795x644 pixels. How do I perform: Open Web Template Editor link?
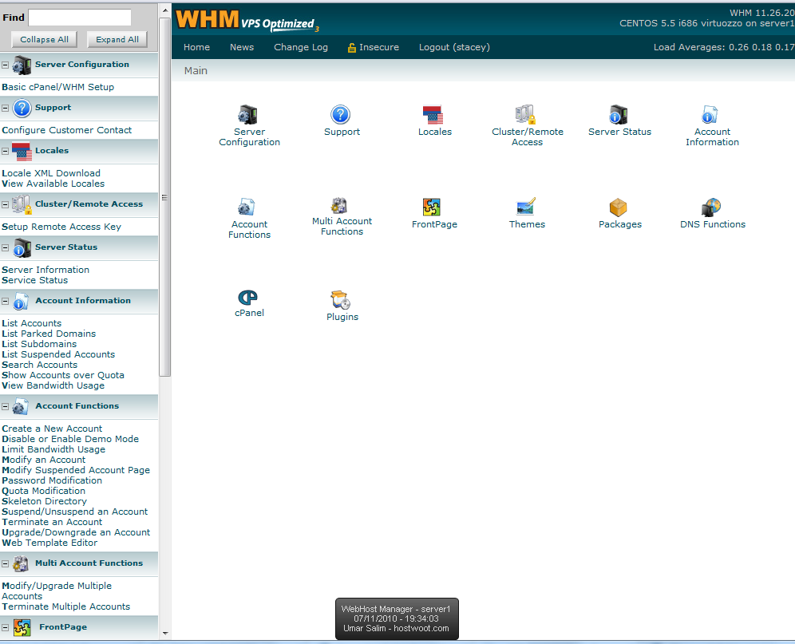click(49, 543)
